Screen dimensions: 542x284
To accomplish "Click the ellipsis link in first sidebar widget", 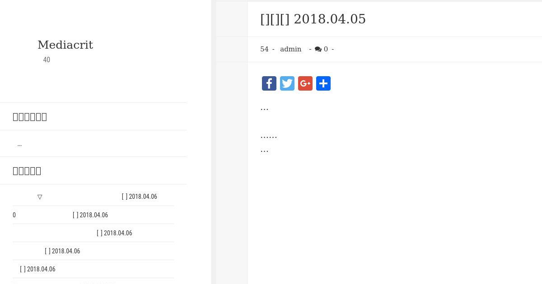I will [19, 144].
